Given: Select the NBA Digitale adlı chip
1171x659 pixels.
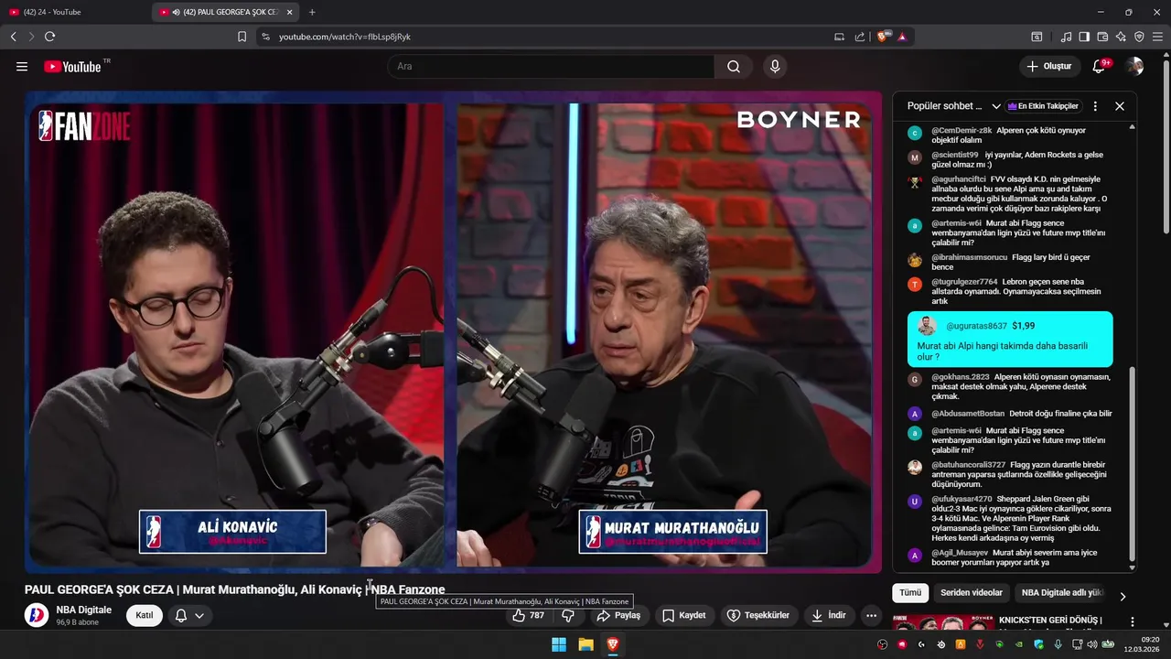Looking at the screenshot, I should [x=1062, y=592].
